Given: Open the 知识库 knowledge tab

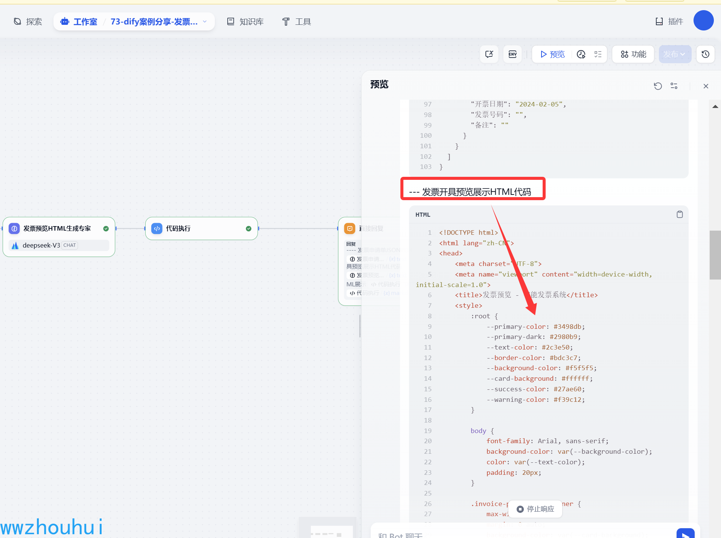Looking at the screenshot, I should (245, 21).
